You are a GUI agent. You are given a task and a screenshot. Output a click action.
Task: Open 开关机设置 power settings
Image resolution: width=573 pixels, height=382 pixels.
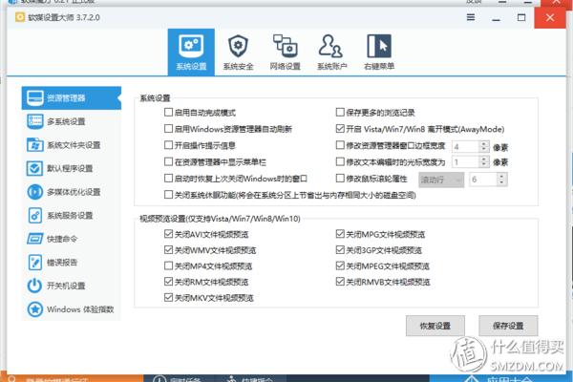click(x=66, y=286)
